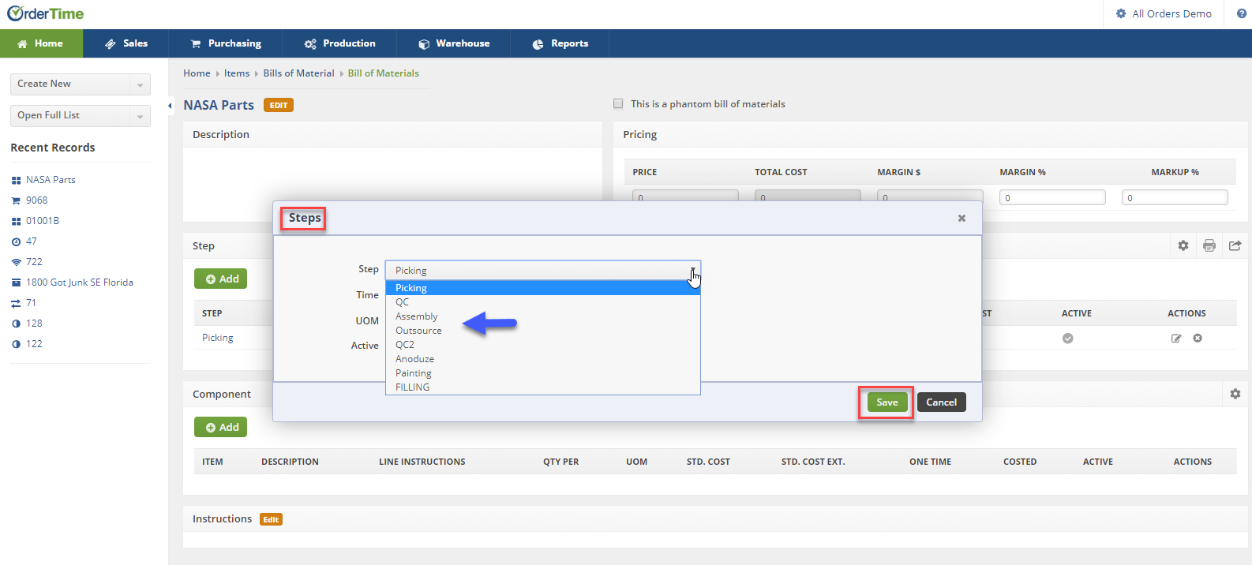1252x565 pixels.
Task: Open NASA Parts in Recent Records
Action: (x=51, y=180)
